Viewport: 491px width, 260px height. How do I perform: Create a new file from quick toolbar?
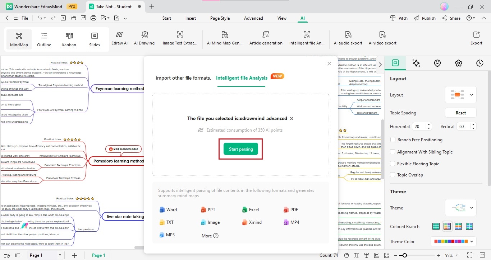coord(63,18)
